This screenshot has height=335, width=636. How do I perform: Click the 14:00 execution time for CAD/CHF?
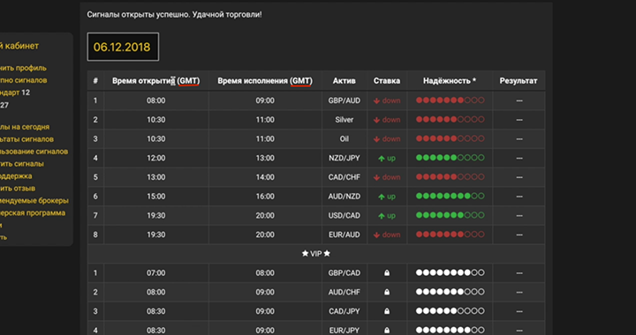pos(265,177)
